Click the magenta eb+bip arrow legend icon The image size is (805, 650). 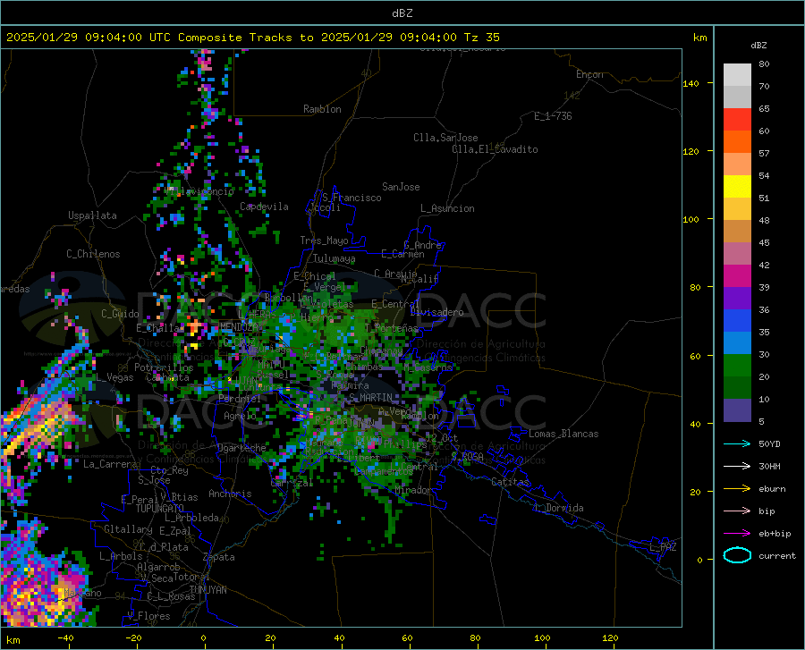[x=737, y=534]
